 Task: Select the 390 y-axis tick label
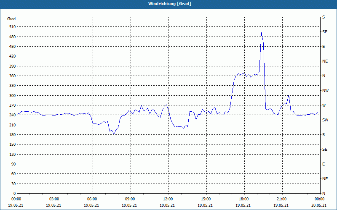tap(13, 66)
